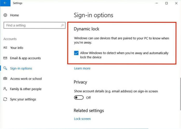
Task: Maximize the Settings window
Action: pos(166,3)
